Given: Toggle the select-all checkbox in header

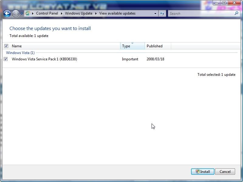Looking at the screenshot, I should pyautogui.click(x=6, y=46).
